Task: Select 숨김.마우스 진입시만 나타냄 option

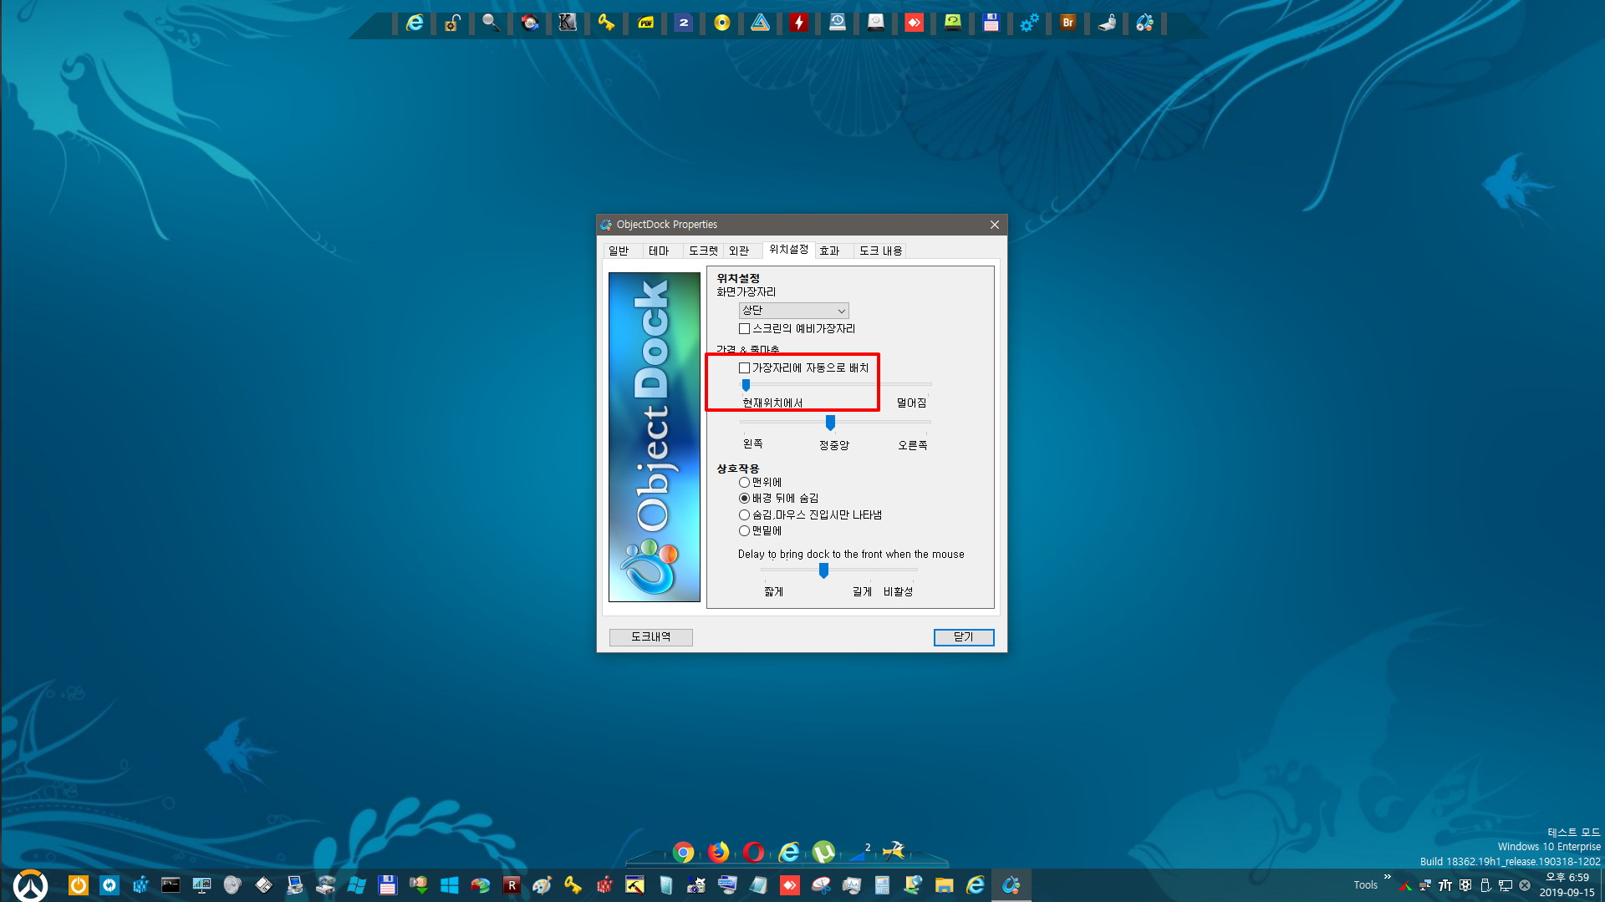Action: click(x=744, y=515)
